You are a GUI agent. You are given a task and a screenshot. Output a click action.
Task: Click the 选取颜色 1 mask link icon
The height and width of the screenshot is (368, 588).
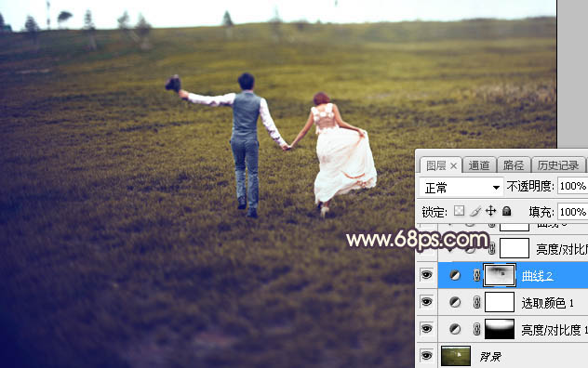[x=476, y=302]
